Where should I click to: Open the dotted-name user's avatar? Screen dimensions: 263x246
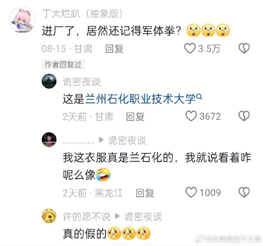[x=49, y=140]
